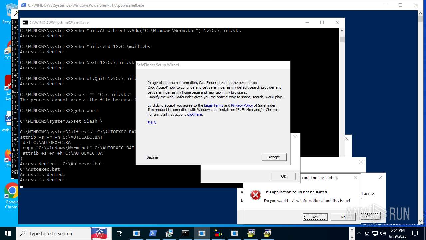
Task: Click the red error icon in dialog
Action: (x=255, y=195)
